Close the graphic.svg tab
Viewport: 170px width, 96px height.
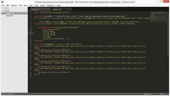70,10
